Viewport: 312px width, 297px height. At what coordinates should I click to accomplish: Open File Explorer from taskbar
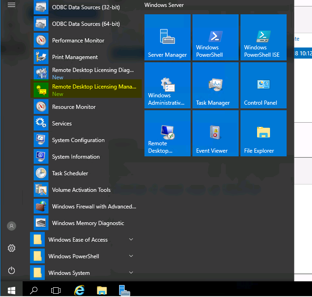click(x=102, y=291)
